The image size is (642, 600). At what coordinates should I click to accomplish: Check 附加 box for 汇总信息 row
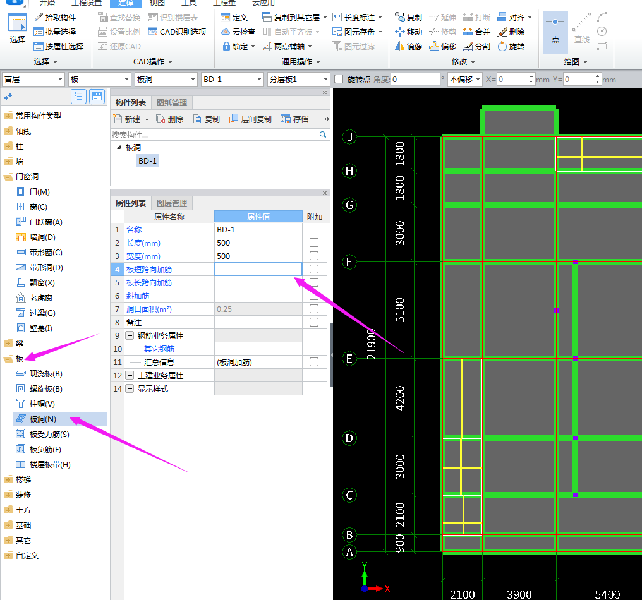(x=314, y=362)
